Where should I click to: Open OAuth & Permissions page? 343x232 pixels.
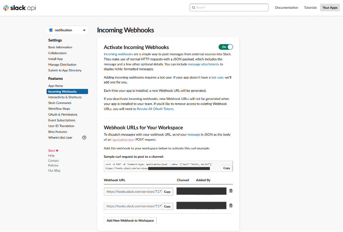[63, 115]
